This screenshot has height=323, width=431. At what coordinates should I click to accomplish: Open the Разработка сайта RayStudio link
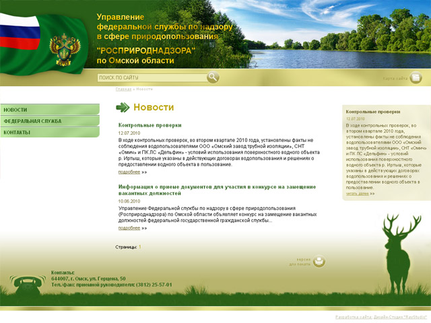381,317
